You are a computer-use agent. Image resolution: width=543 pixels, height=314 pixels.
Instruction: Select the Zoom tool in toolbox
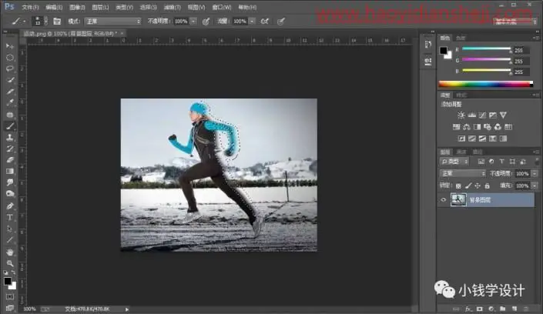[10, 263]
